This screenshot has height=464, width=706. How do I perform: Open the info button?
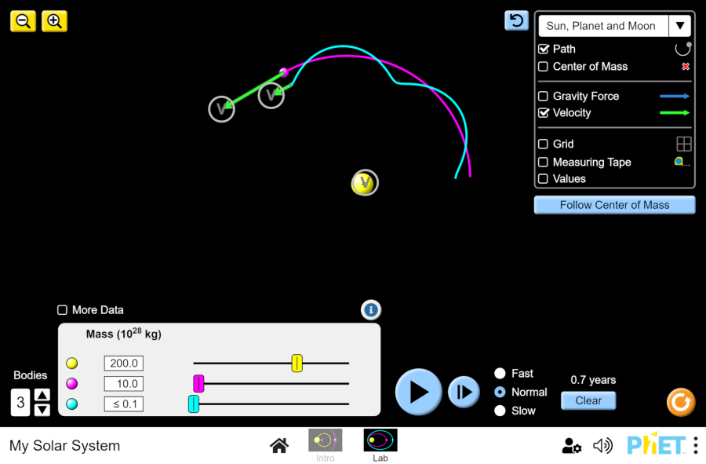(371, 310)
